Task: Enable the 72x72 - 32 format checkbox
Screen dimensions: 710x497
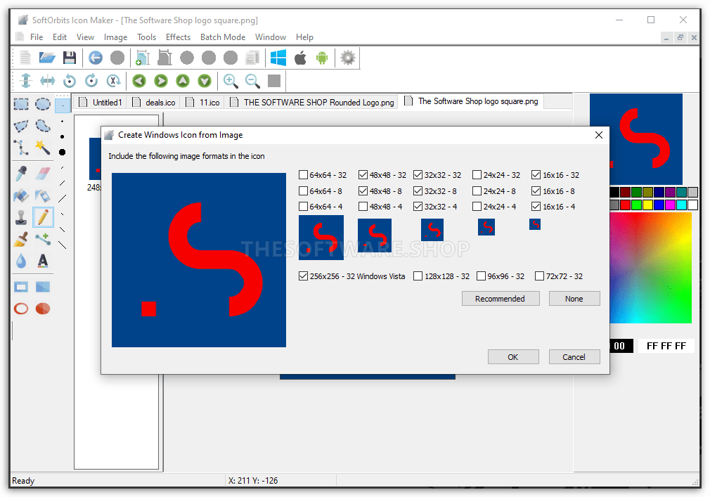Action: click(x=539, y=276)
